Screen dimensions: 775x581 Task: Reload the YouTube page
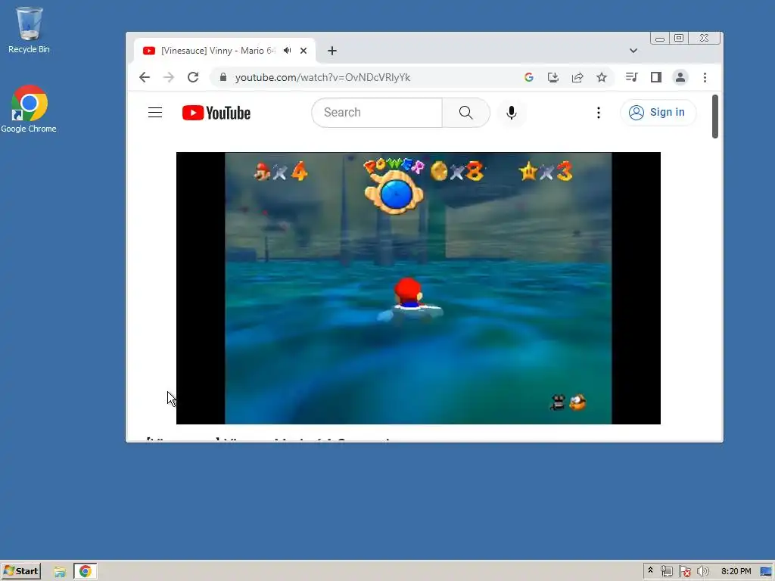(x=193, y=77)
